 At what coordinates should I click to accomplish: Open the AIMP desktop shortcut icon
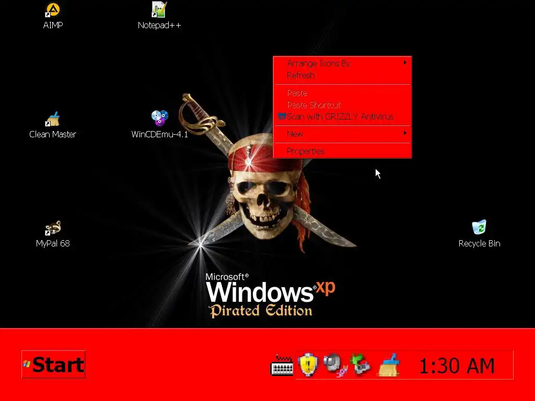53,10
